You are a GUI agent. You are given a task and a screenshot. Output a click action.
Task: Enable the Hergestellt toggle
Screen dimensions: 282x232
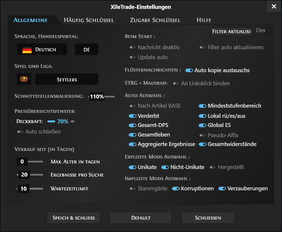[x=213, y=167]
